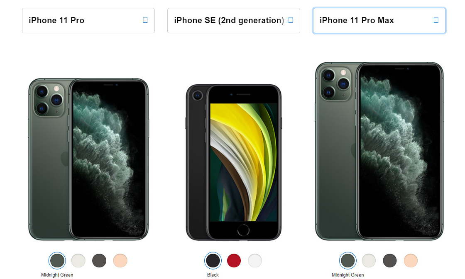This screenshot has width=465, height=279.
Task: Click the arrow icon in iPhone SE selector
Action: (x=291, y=20)
